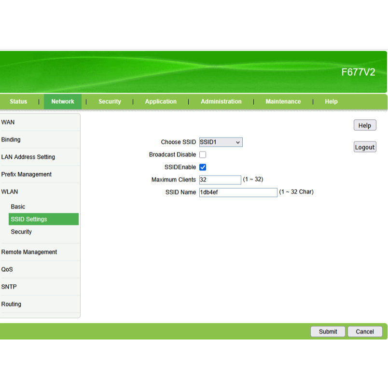Expand the Choose SSID dropdown
Screen dimensions: 388x388
[221, 142]
